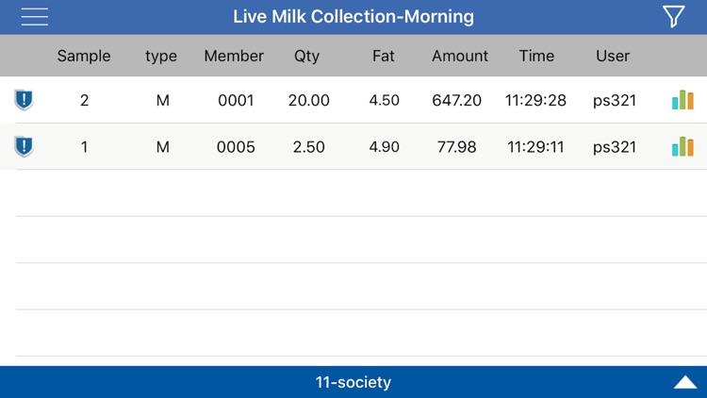Select the 11-society footer label
The width and height of the screenshot is (707, 398).
[353, 382]
